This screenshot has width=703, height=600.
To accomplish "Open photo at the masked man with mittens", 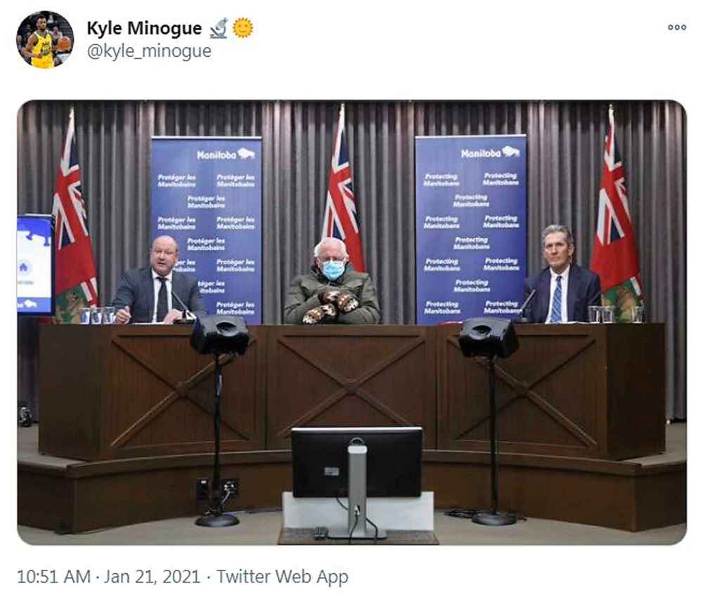I will (x=333, y=282).
